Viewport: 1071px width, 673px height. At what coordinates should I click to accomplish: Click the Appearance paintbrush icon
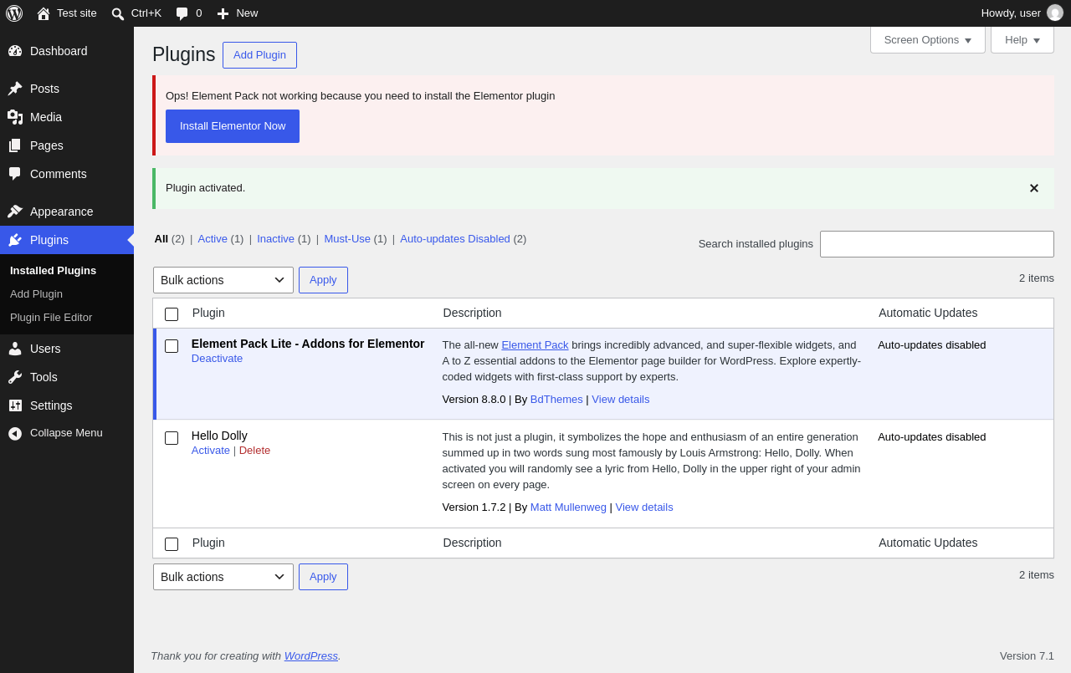click(15, 212)
